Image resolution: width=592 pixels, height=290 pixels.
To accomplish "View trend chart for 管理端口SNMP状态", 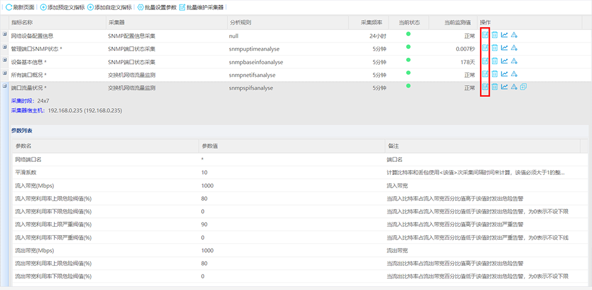I will pos(504,48).
